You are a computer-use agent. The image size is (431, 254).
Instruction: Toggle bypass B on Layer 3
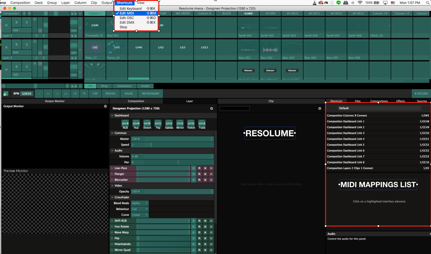click(17, 22)
